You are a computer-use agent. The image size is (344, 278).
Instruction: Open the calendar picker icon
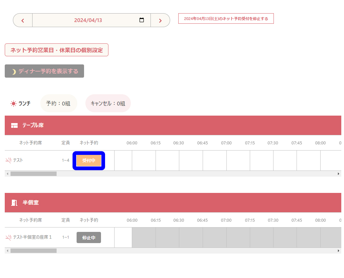pyautogui.click(x=142, y=20)
